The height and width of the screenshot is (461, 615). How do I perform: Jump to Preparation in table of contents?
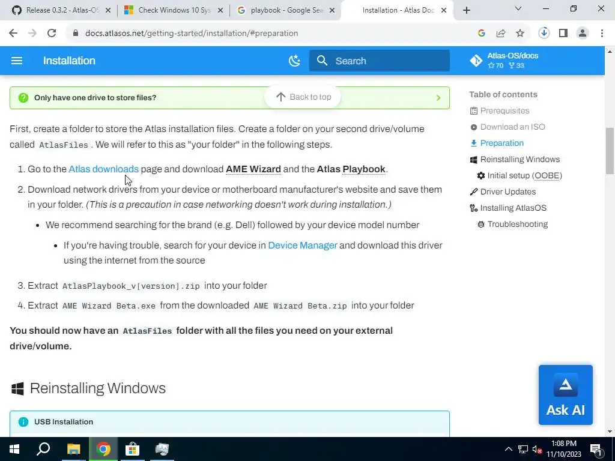(x=501, y=143)
